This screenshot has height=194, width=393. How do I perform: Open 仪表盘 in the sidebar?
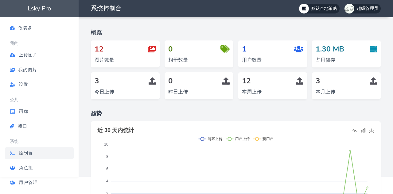coord(39,28)
